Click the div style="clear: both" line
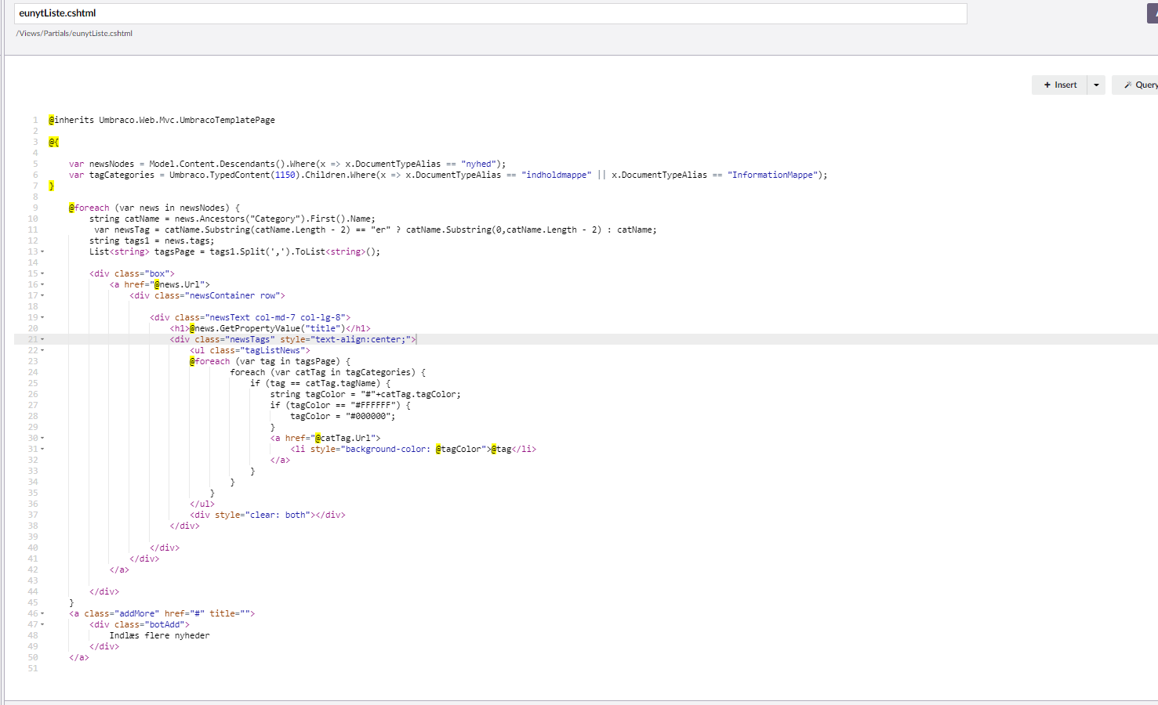 pyautogui.click(x=267, y=515)
